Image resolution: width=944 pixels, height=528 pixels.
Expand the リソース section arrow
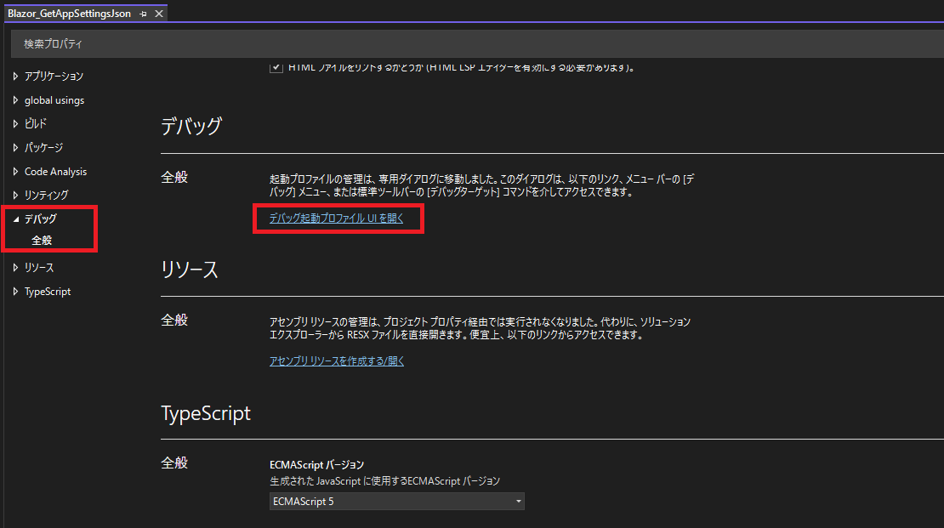[x=15, y=267]
